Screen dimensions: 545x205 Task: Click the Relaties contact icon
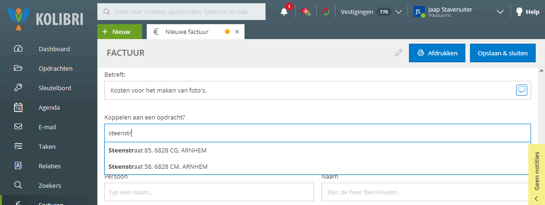18,166
